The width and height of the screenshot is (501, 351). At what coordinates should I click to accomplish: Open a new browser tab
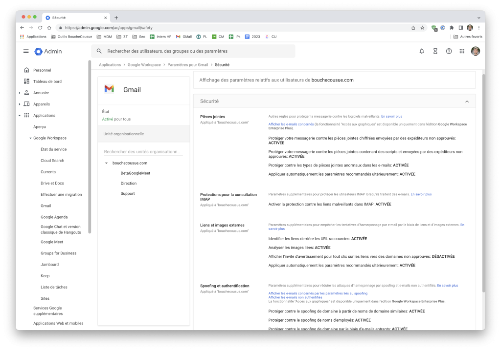[x=116, y=18]
